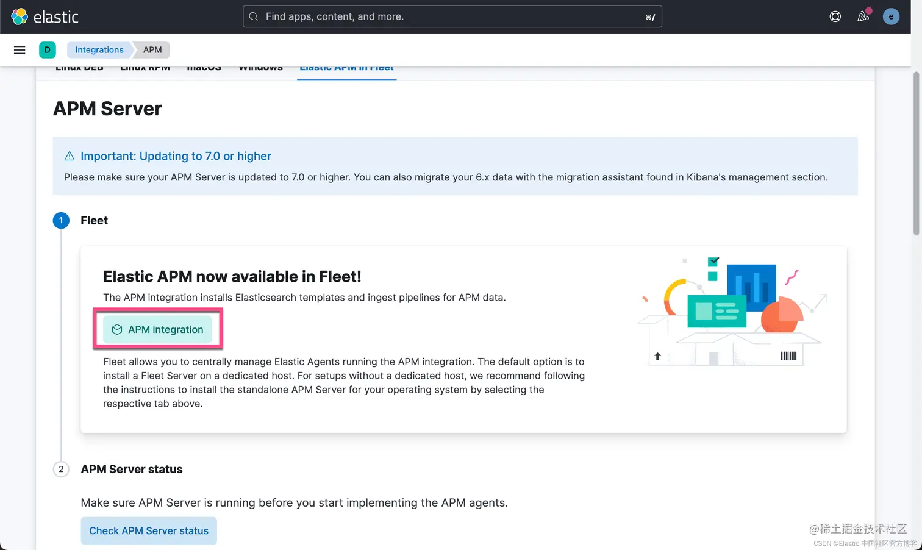Click the 'APM Server' page title

107,109
